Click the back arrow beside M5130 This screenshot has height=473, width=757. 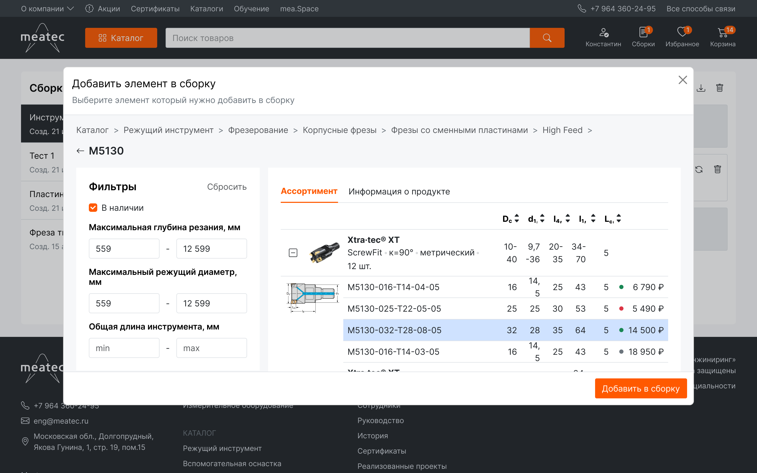coord(80,151)
